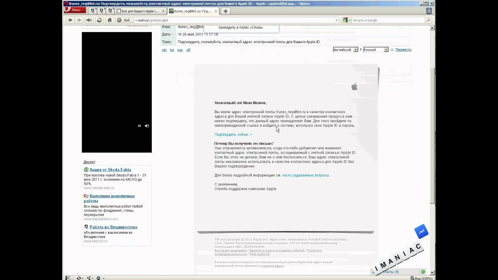Select the third pinned farpost tab
Image resolution: width=498 pixels, height=280 pixels.
110,11
